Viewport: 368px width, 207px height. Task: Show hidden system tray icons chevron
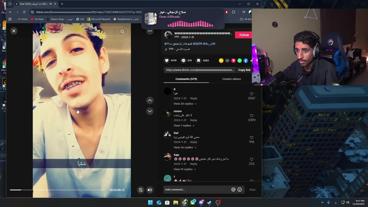click(x=322, y=202)
